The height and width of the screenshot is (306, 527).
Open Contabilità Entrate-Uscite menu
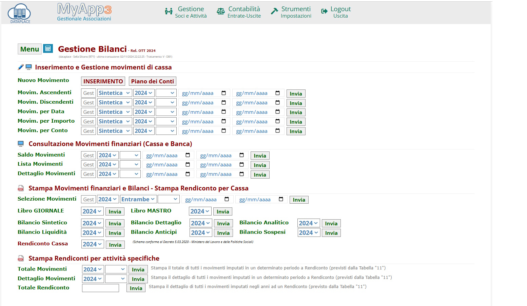[239, 12]
